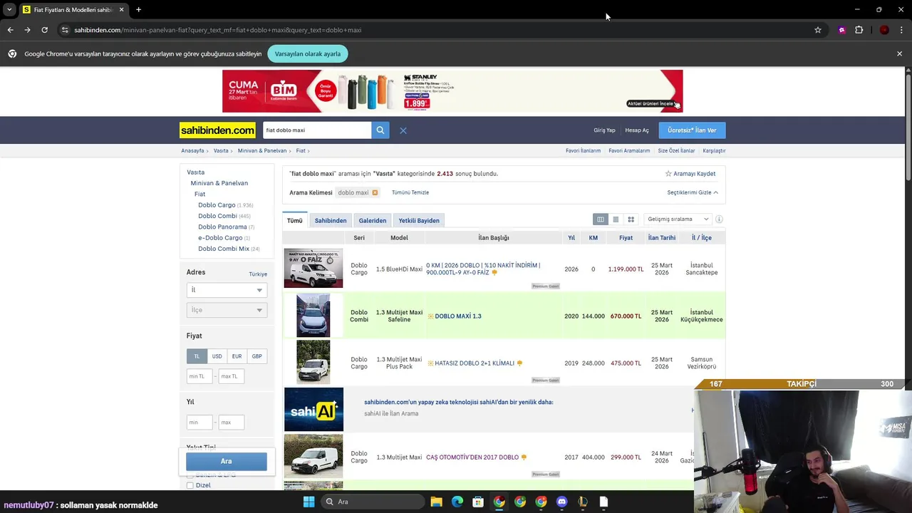Click the sahibinden search text box
Viewport: 912px width, 513px height.
(316, 130)
